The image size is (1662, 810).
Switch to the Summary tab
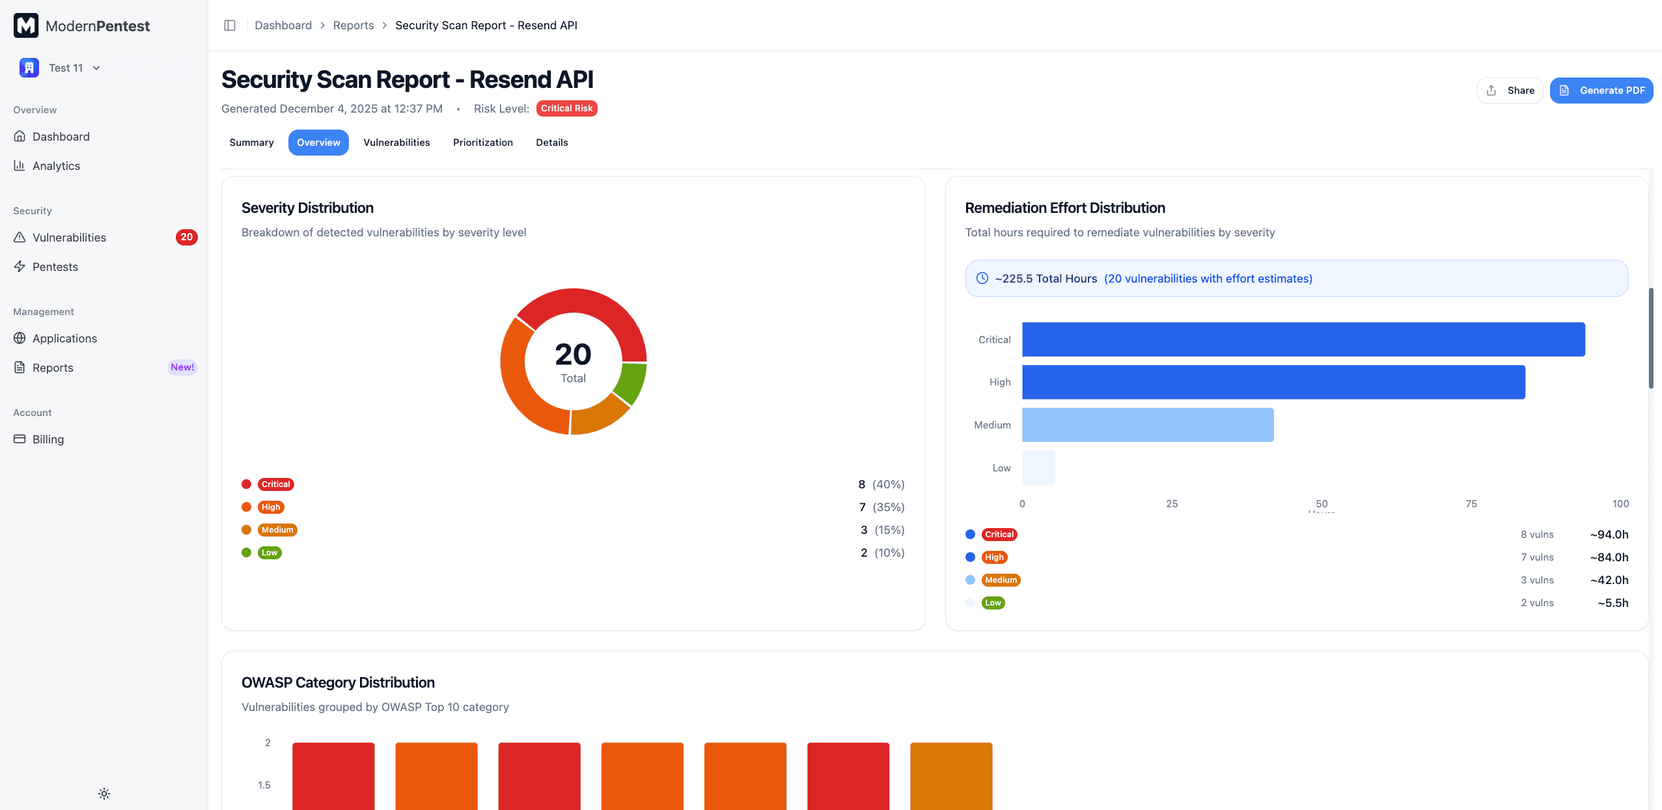[x=251, y=142]
